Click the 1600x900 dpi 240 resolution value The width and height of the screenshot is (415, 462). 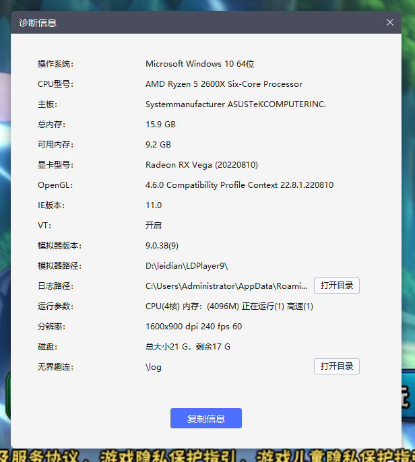click(193, 327)
